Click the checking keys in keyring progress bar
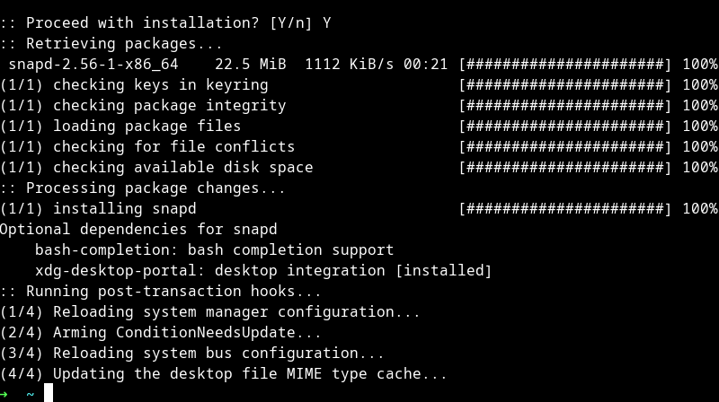 [564, 85]
